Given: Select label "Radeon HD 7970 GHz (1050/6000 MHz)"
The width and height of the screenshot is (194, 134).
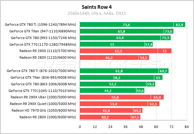Looking at the screenshot, I should (x=44, y=110).
